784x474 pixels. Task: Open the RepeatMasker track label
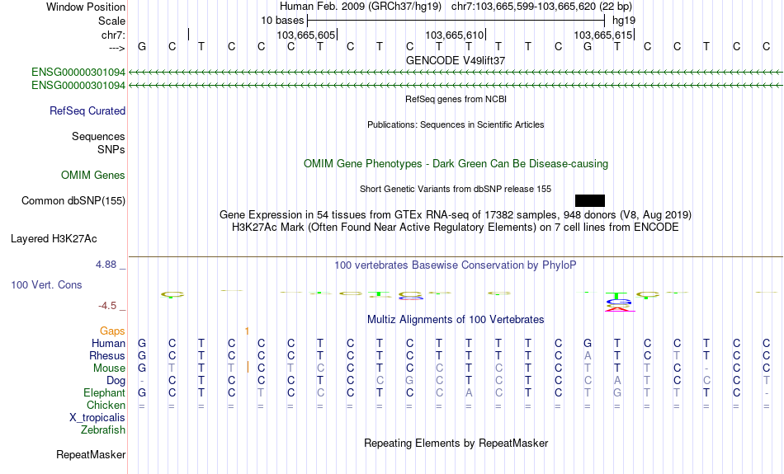point(91,454)
